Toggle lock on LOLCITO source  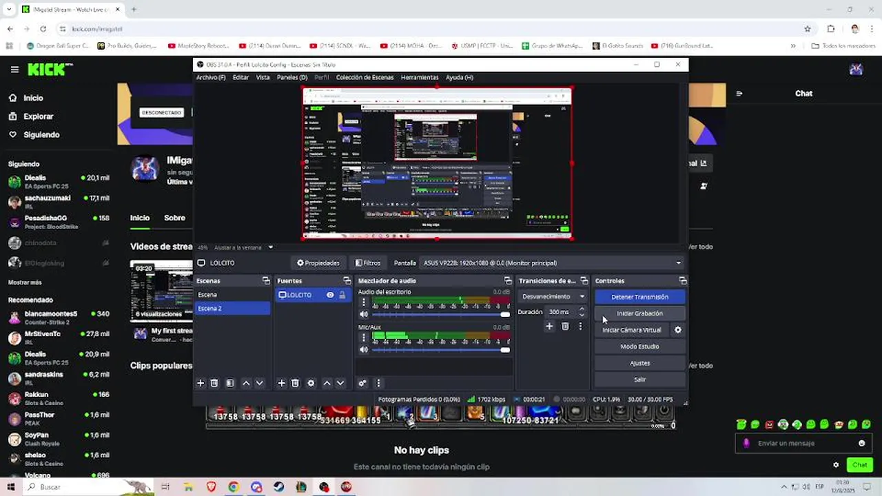click(x=342, y=295)
